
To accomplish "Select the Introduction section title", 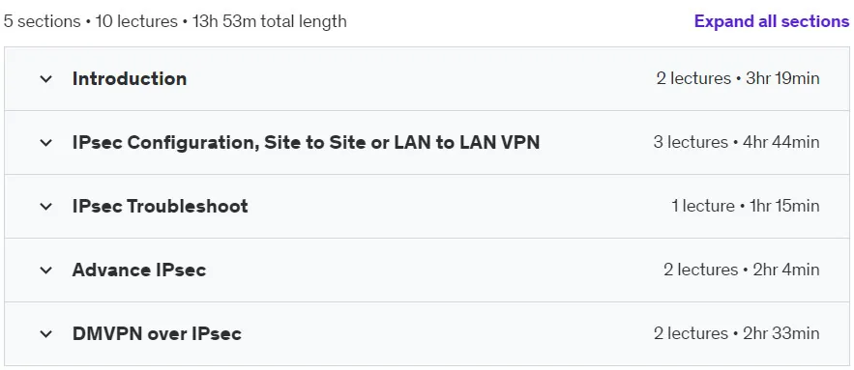I will pyautogui.click(x=130, y=79).
